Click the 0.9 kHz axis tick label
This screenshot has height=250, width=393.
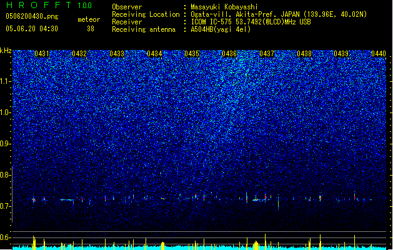(6, 144)
